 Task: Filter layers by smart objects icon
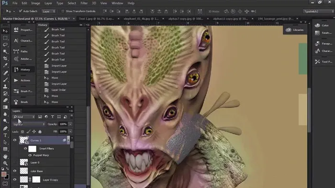[x=65, y=117]
